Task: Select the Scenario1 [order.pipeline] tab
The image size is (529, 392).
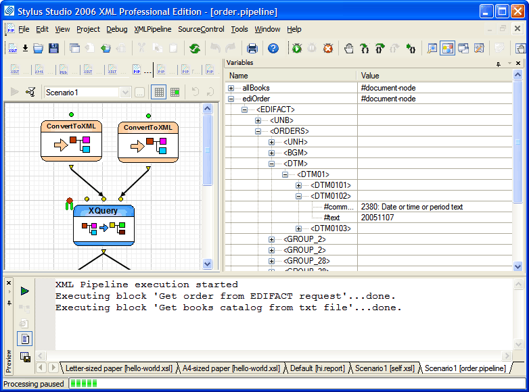Action: [x=465, y=368]
